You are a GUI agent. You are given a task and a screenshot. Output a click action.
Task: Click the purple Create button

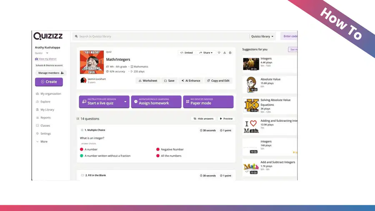pyautogui.click(x=49, y=82)
